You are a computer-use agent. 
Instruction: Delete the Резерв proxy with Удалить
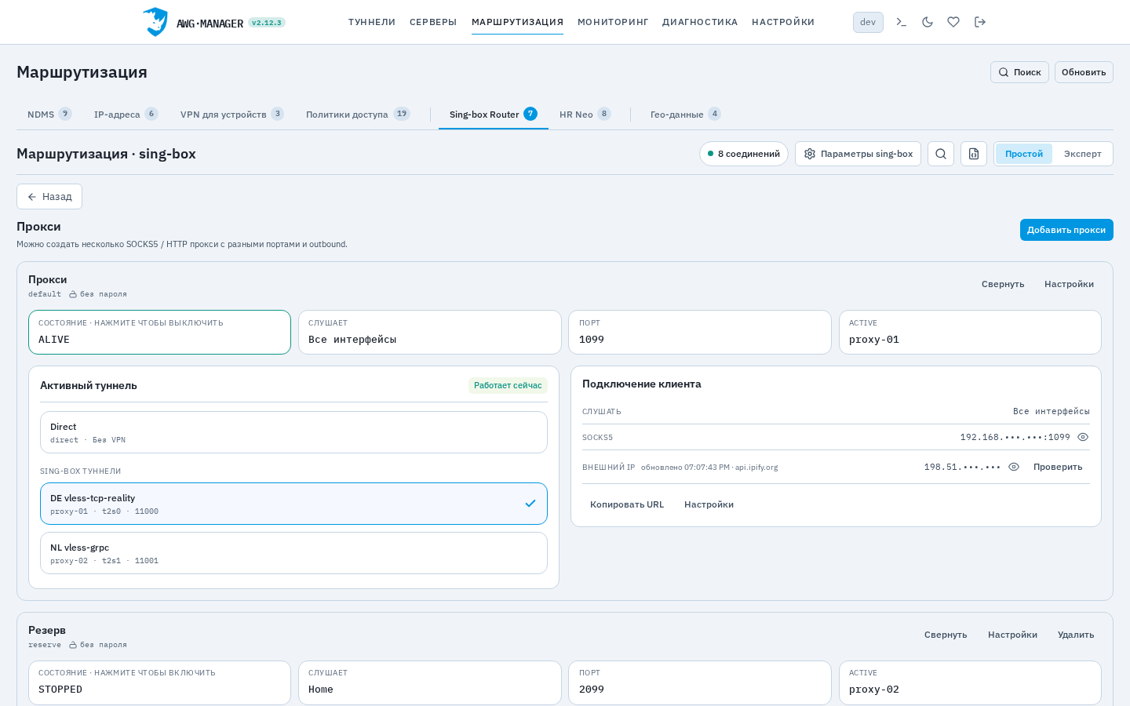(x=1076, y=635)
